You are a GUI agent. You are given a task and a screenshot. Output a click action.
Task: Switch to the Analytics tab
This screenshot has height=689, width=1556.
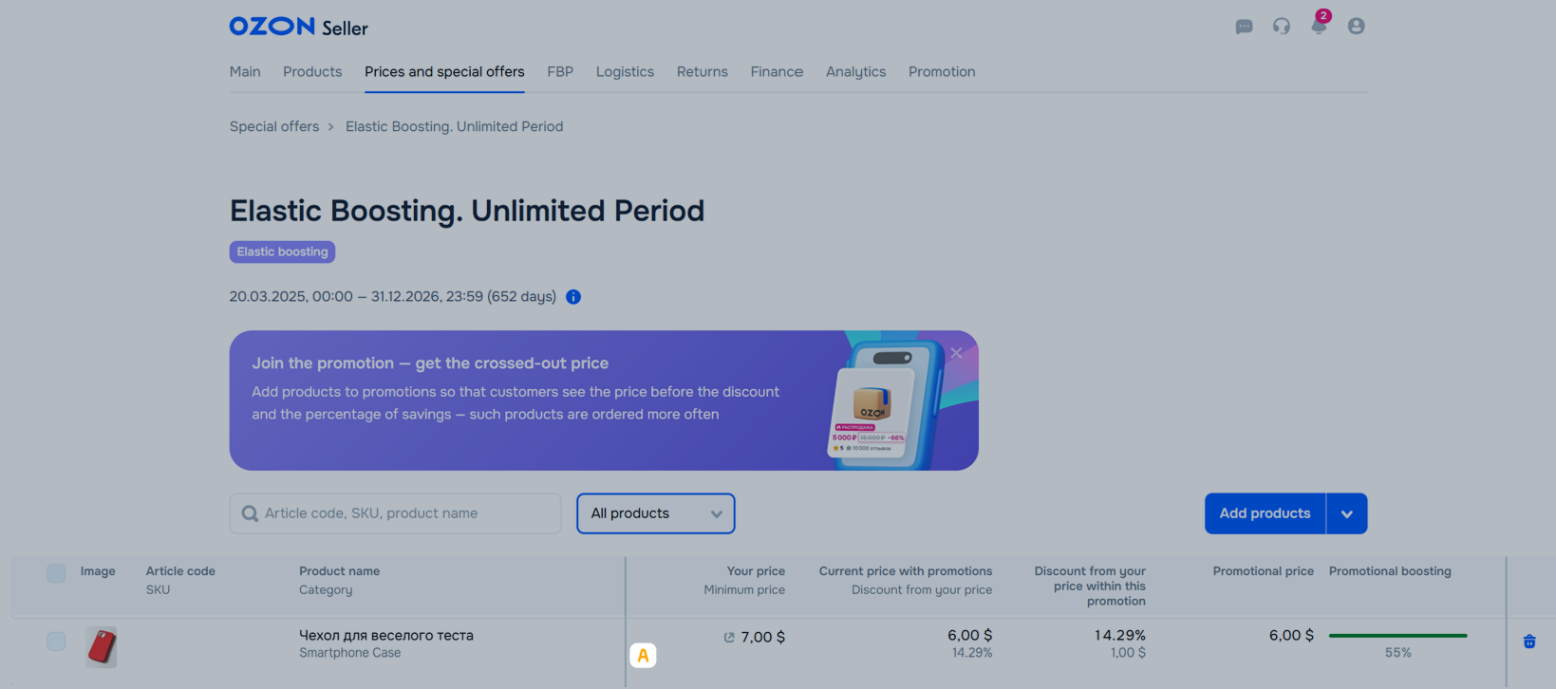(855, 72)
